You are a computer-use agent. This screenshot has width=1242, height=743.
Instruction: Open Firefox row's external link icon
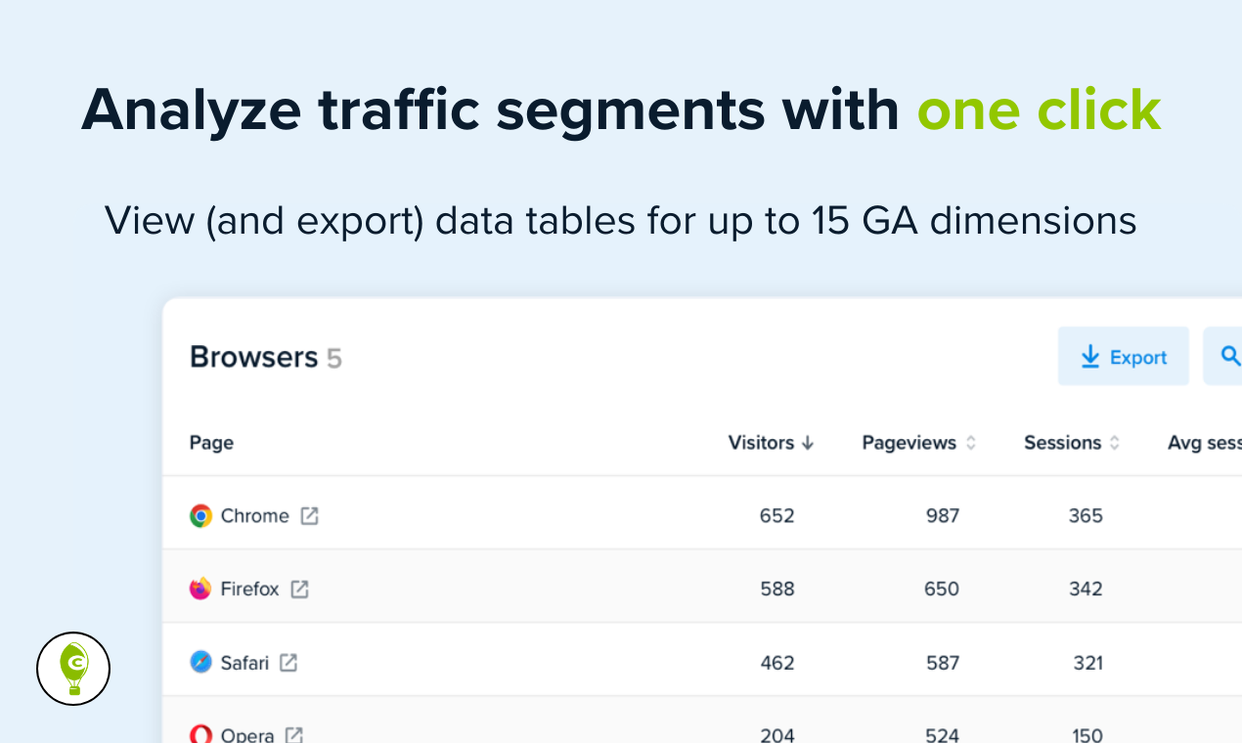point(302,589)
